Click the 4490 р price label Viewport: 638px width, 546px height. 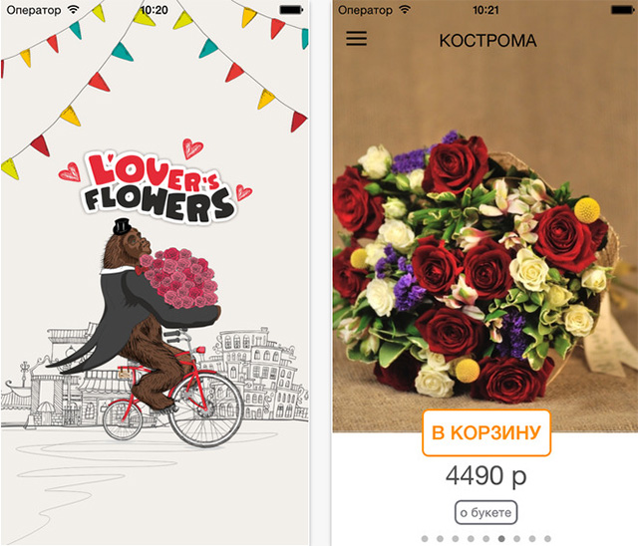pyautogui.click(x=485, y=475)
